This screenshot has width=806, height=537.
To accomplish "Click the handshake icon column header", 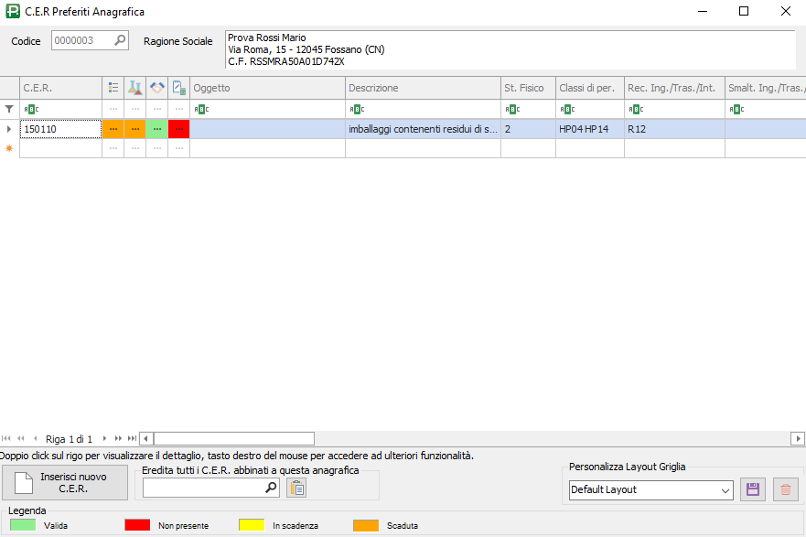I will [x=156, y=88].
